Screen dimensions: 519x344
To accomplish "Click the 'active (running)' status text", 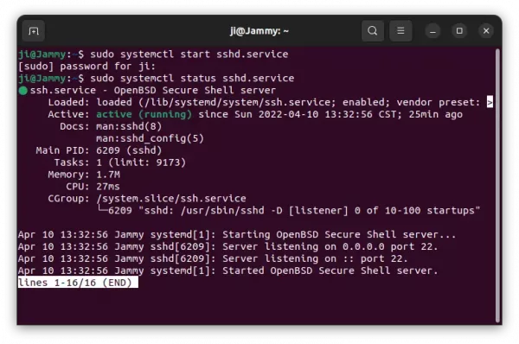I will 144,114.
